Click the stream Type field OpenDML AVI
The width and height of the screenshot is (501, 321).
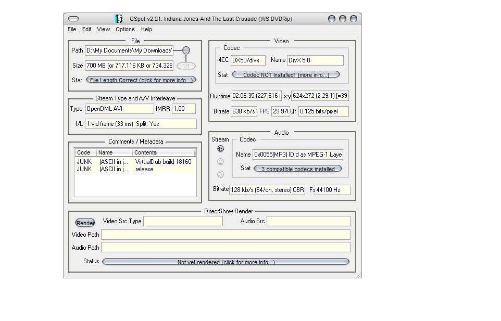click(x=119, y=109)
